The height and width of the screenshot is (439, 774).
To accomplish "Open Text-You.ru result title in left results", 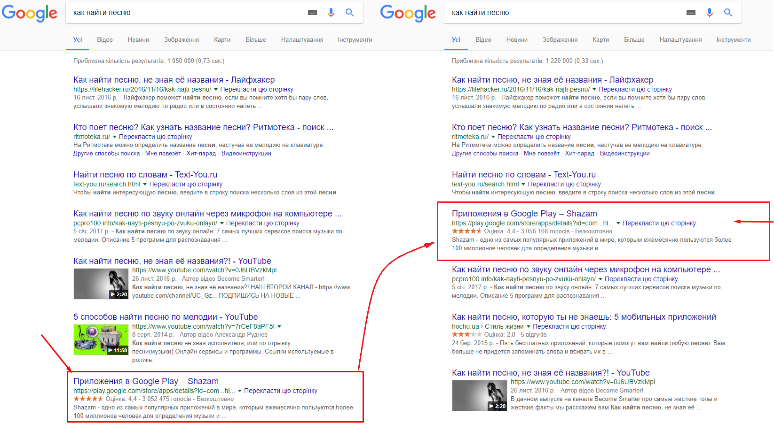I will 145,175.
